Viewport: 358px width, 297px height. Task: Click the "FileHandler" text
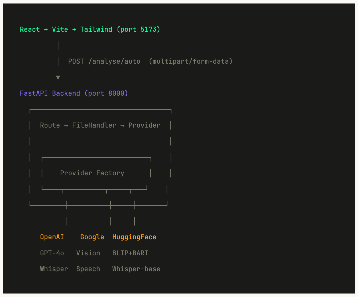(94, 125)
